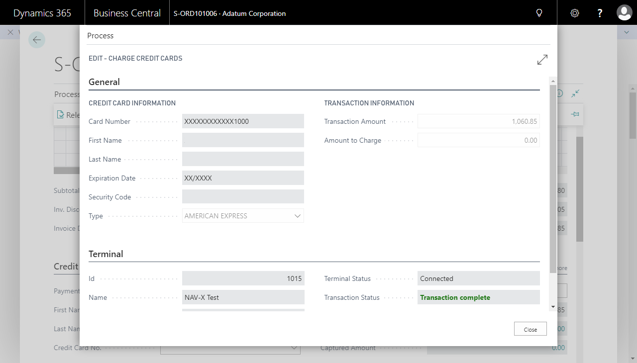The image size is (637, 363).
Task: Click the collapse arrows icon on the background page
Action: coord(575,93)
